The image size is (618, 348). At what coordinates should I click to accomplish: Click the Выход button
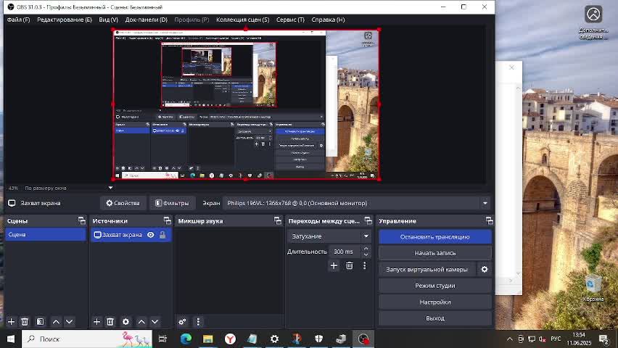pos(434,318)
